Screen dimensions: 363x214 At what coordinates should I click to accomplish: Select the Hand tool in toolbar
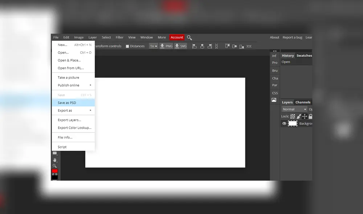coord(55,160)
